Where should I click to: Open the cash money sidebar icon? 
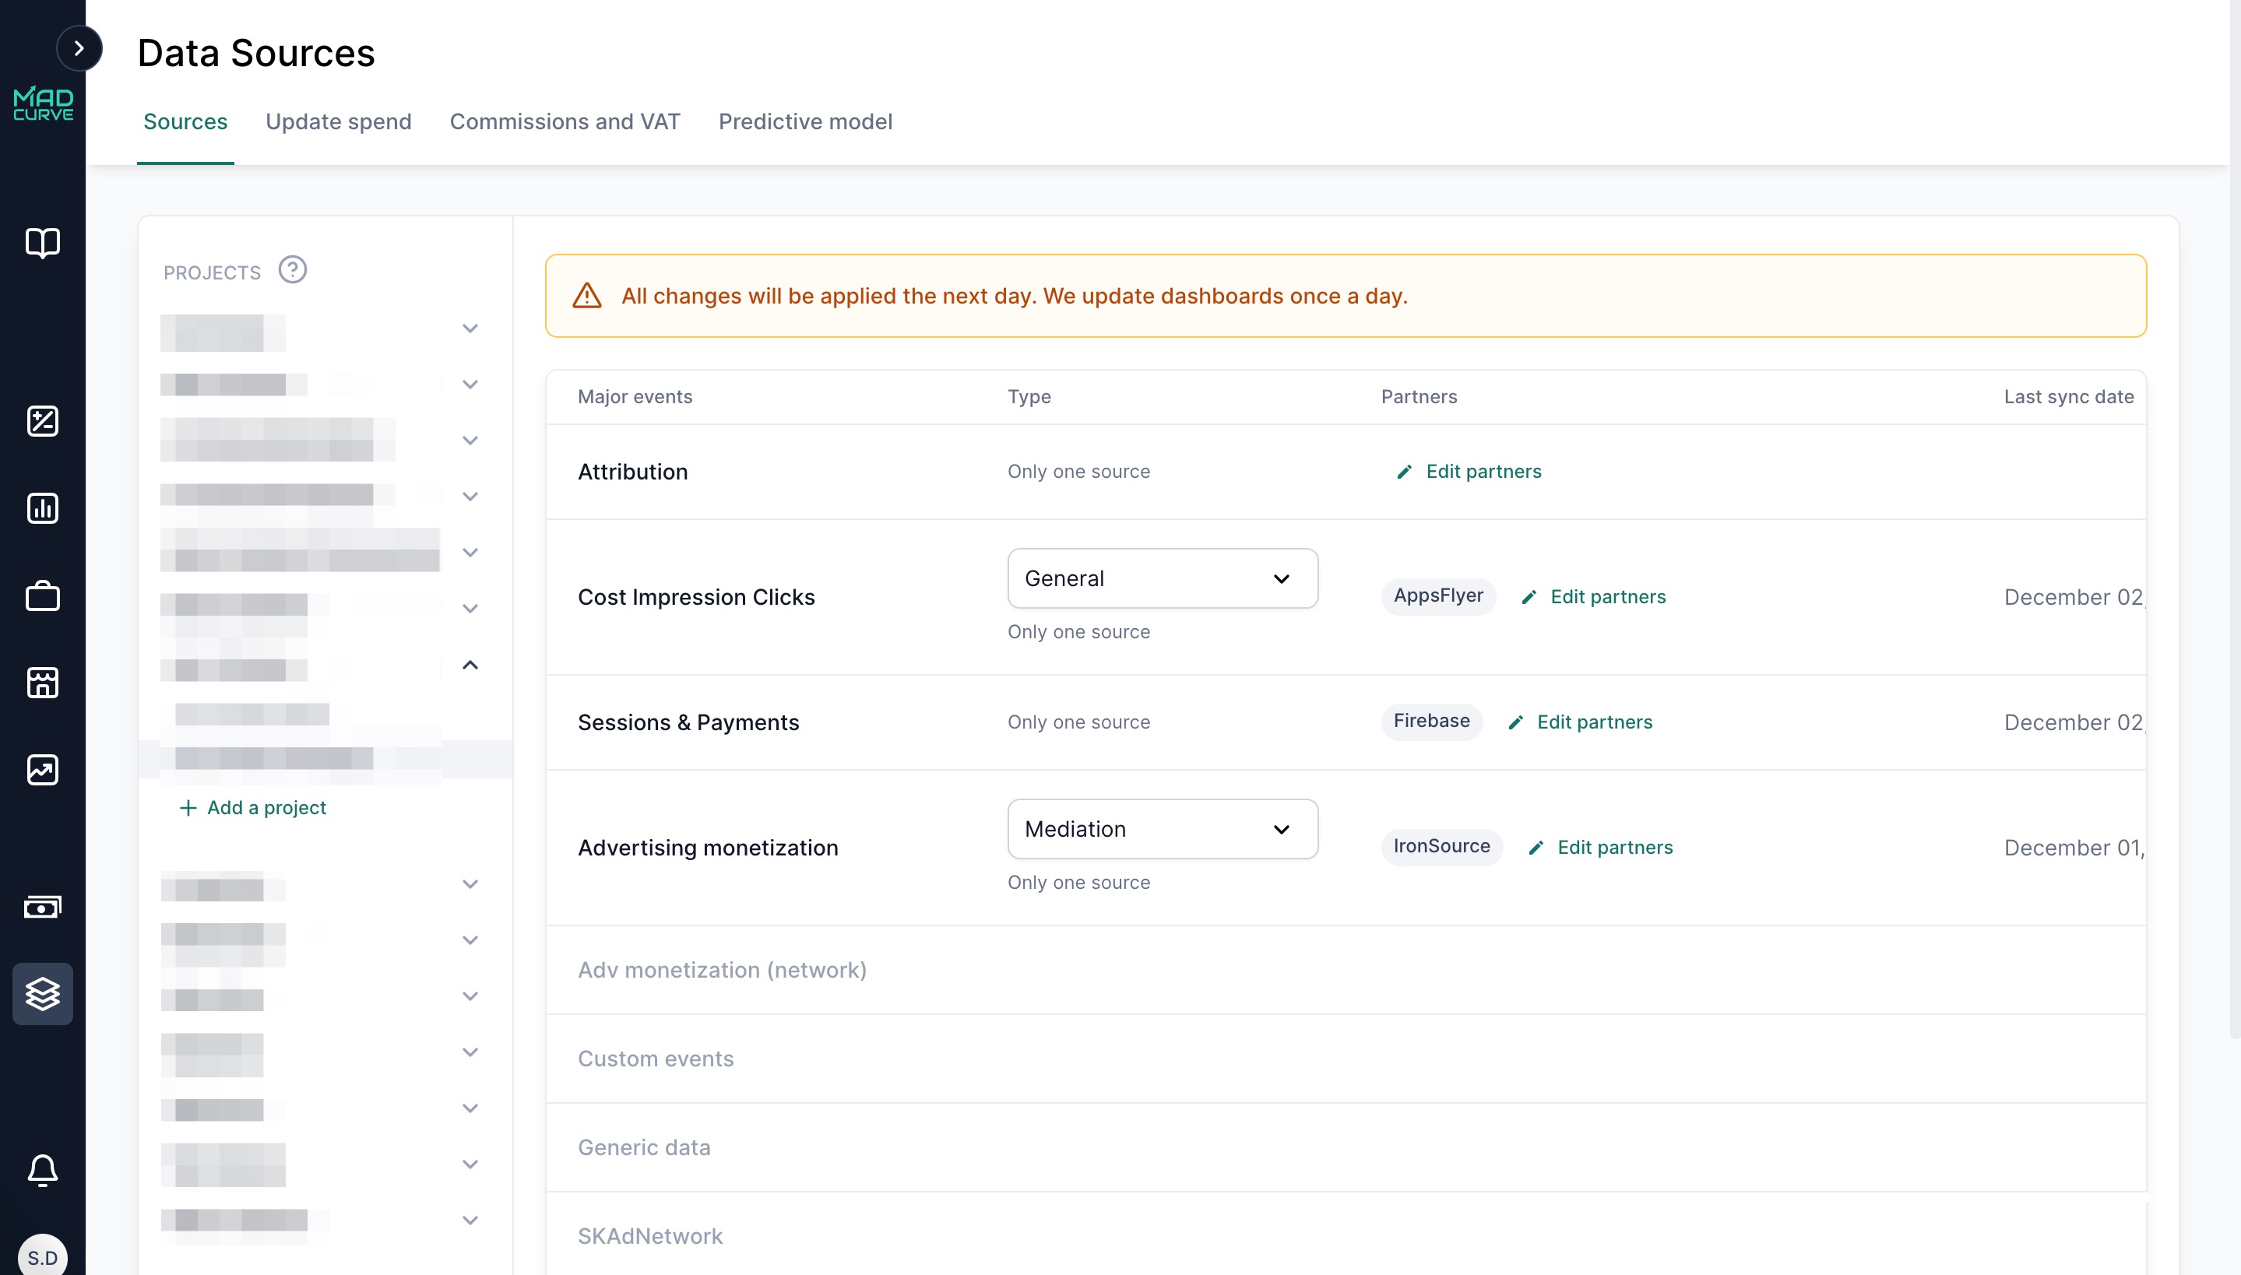point(42,906)
